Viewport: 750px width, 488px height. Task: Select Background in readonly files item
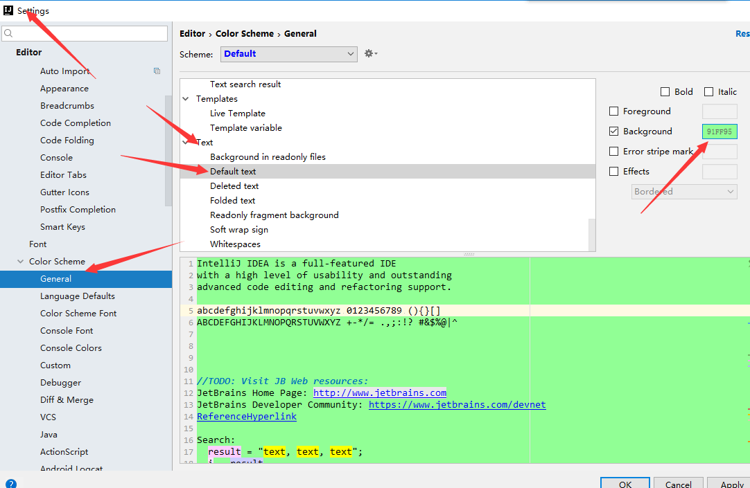(268, 157)
